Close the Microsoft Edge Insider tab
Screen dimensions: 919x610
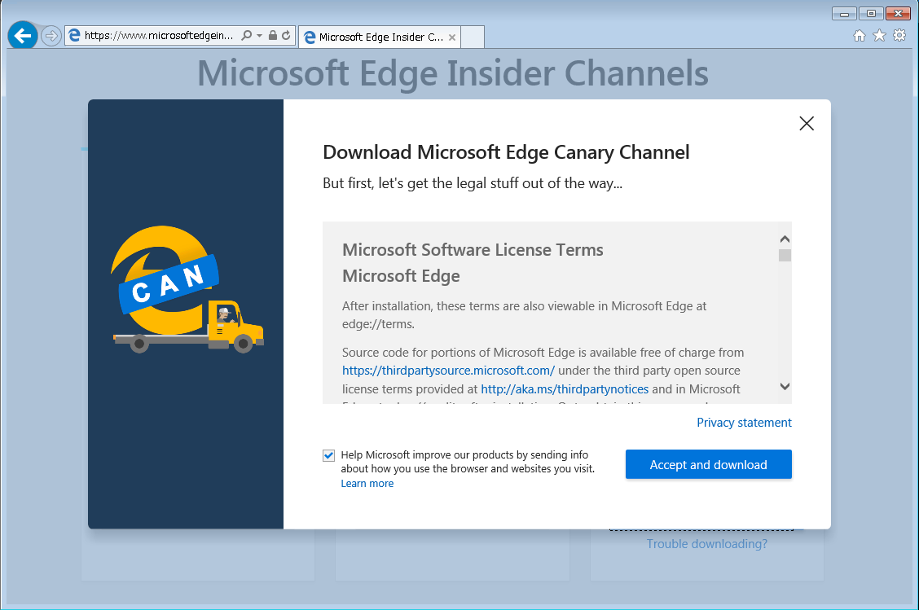click(452, 37)
